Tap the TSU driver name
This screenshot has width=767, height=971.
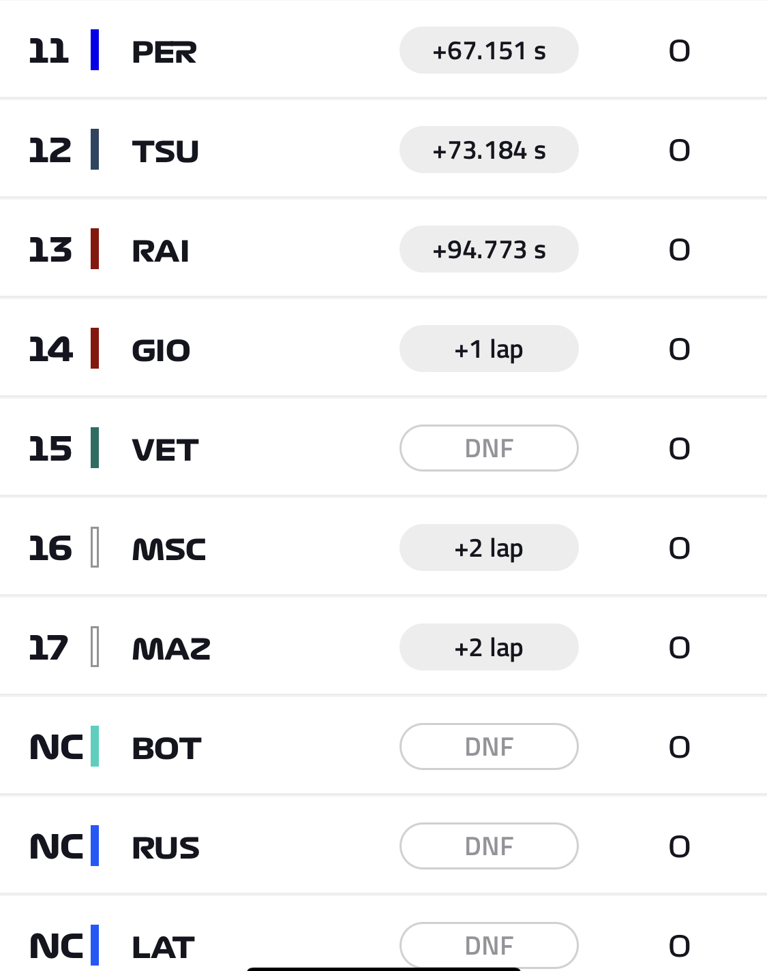[x=165, y=151]
